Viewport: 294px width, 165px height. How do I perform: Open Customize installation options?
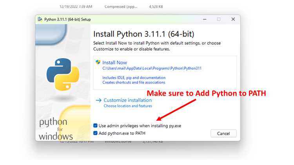127,100
